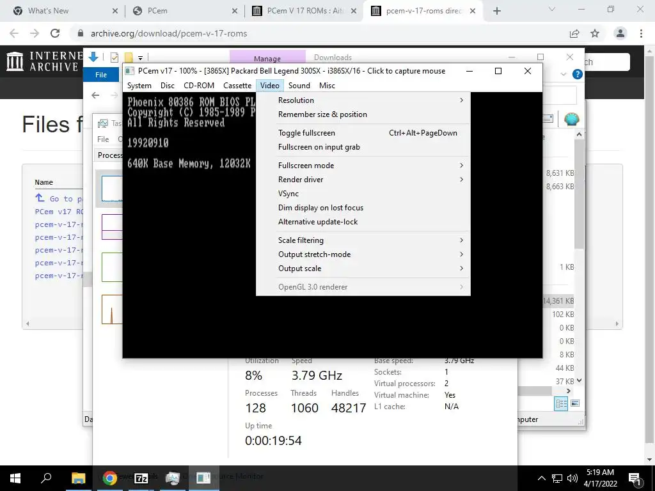
Task: Select Toggle fullscreen menu item
Action: pyautogui.click(x=363, y=133)
